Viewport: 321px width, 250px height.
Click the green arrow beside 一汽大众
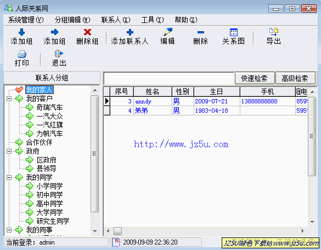click(30, 116)
